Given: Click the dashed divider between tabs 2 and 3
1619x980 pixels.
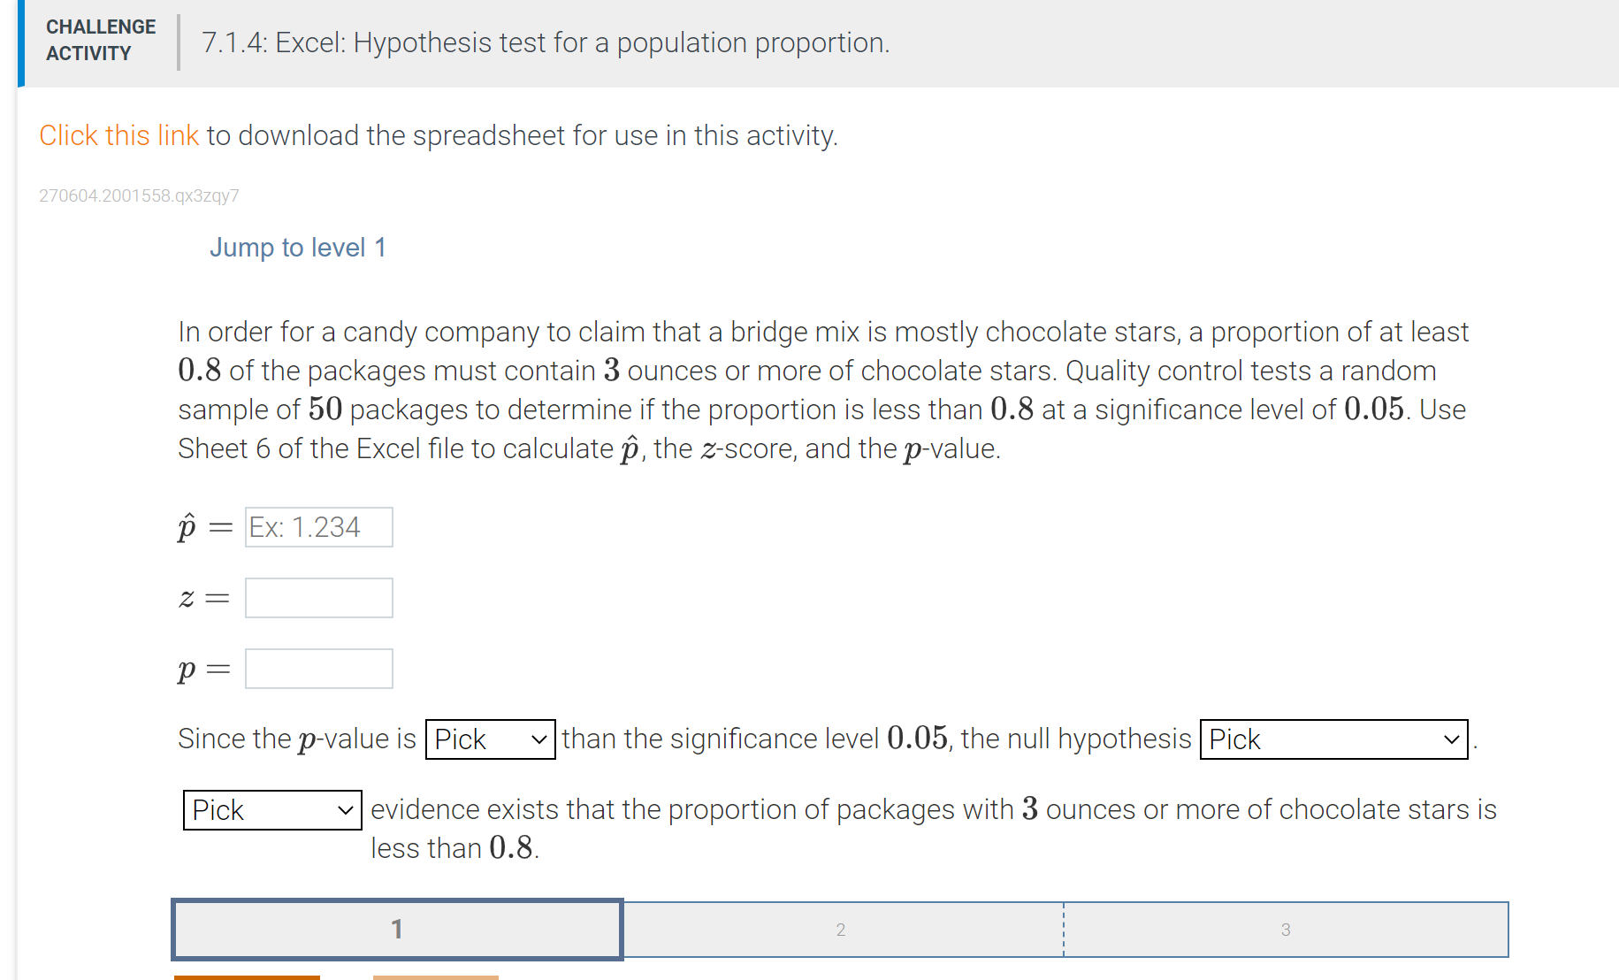Looking at the screenshot, I should coord(1064,930).
